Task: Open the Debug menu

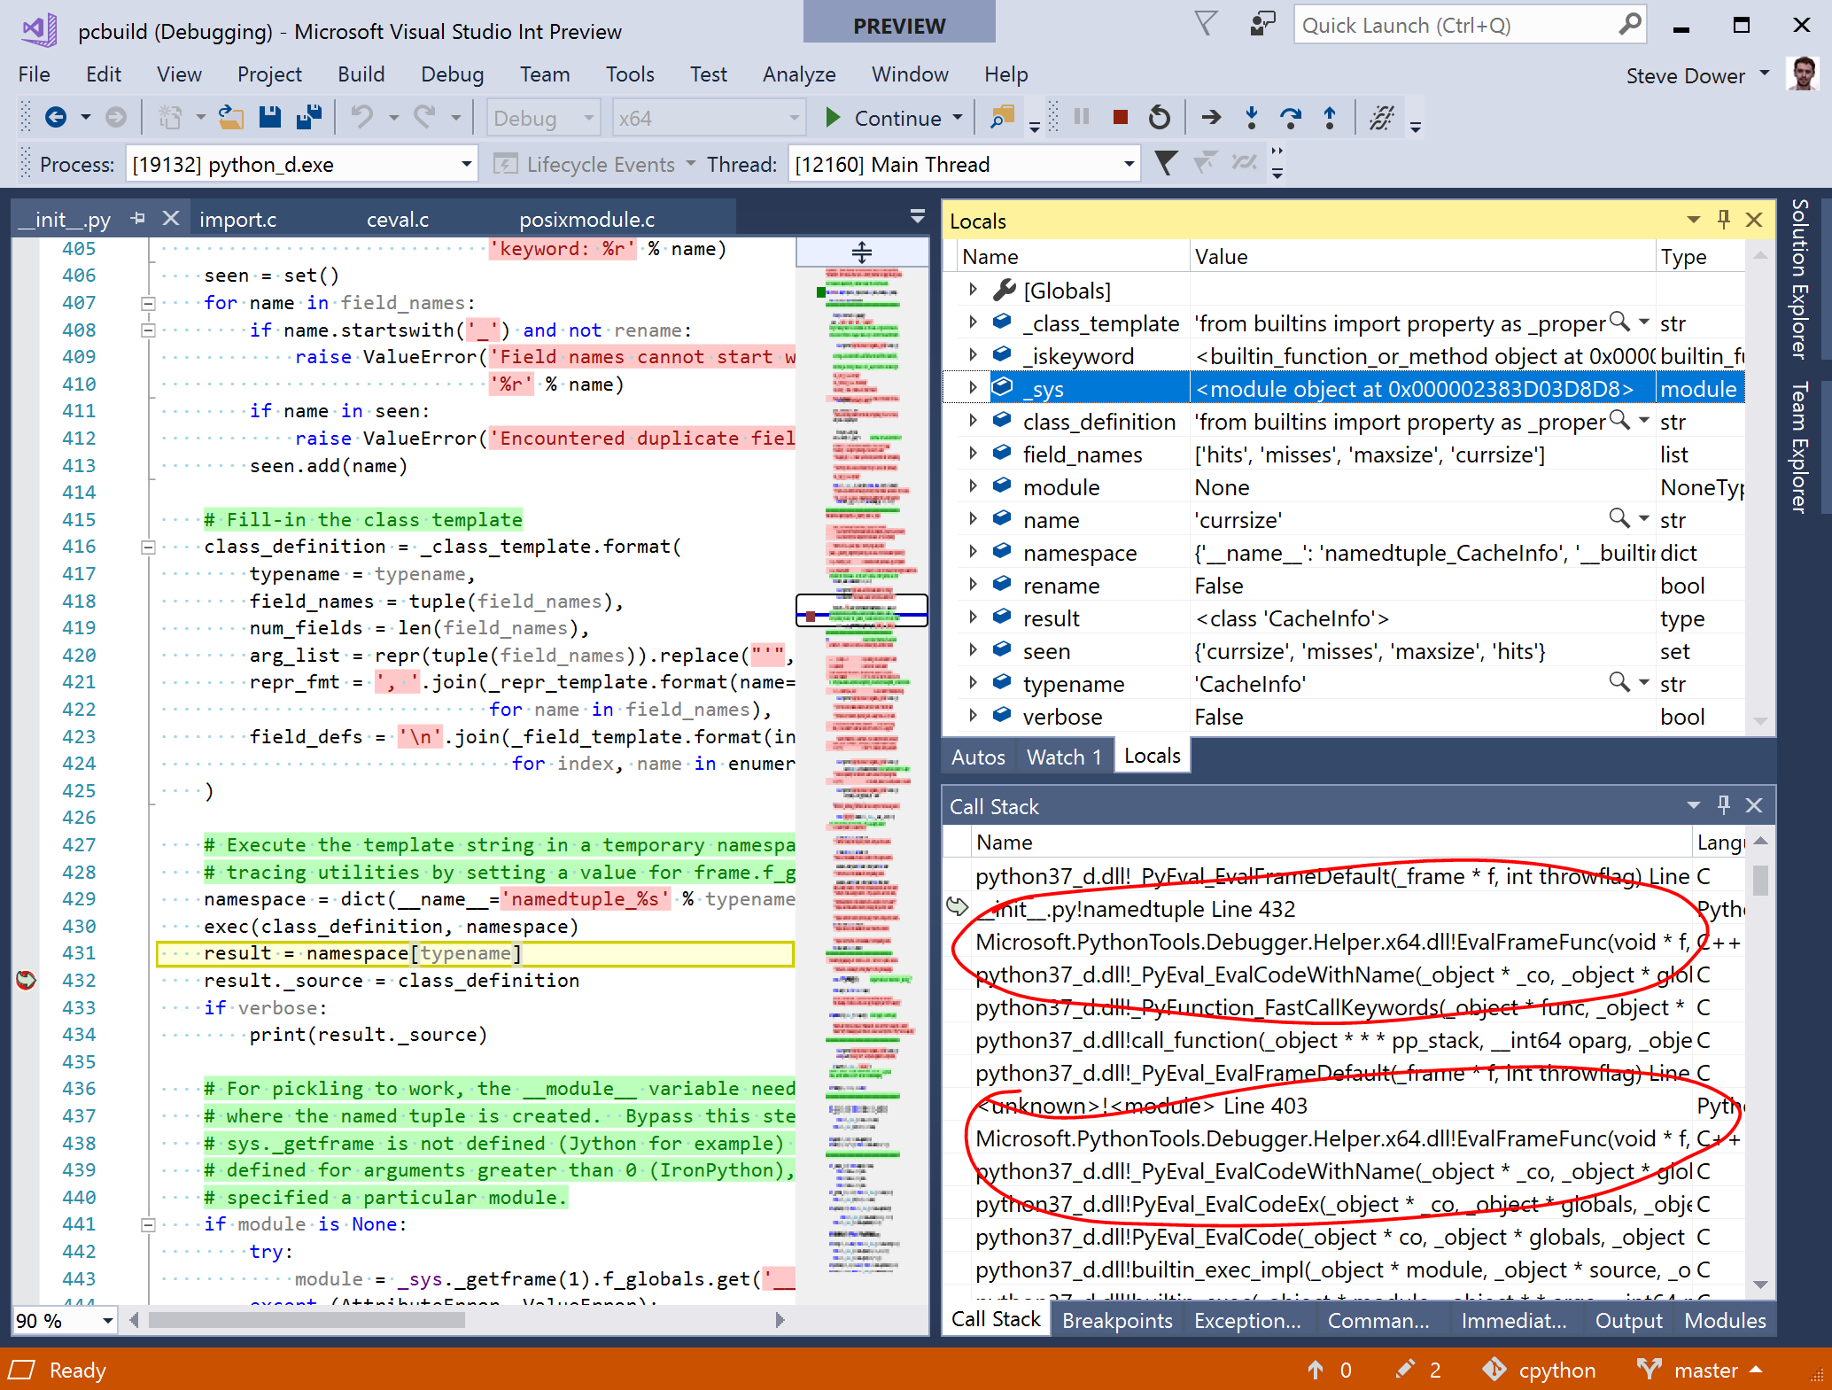Action: (x=452, y=74)
